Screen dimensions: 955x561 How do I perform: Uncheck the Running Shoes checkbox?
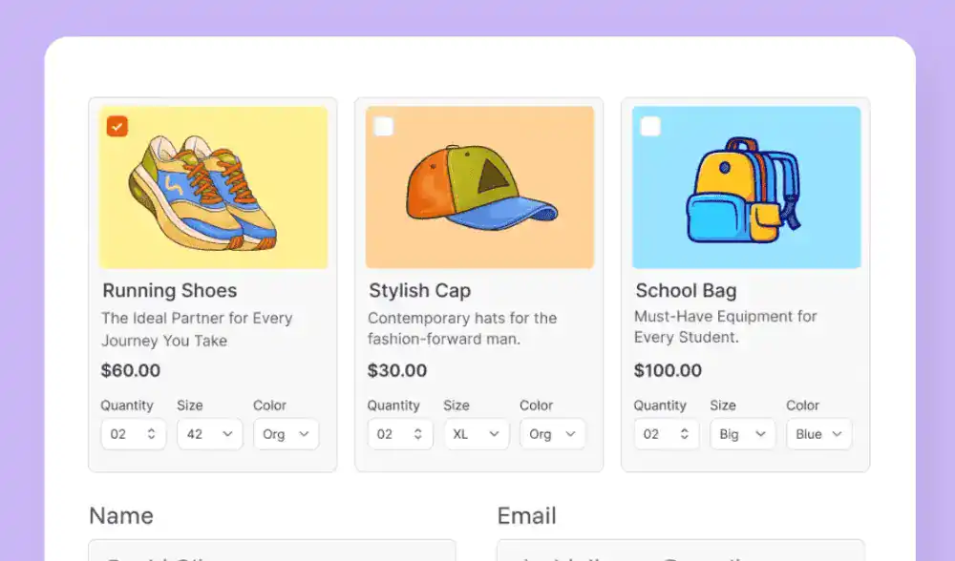[x=117, y=126]
